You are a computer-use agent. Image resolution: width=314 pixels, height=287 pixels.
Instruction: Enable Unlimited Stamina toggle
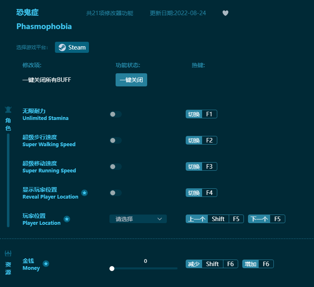[116, 114]
